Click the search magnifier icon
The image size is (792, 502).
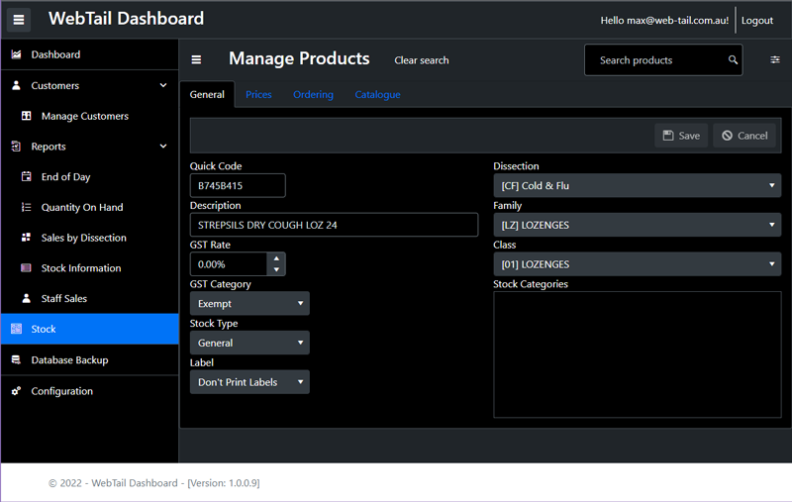coord(733,60)
